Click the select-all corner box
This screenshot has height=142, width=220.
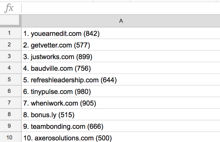click(x=10, y=20)
